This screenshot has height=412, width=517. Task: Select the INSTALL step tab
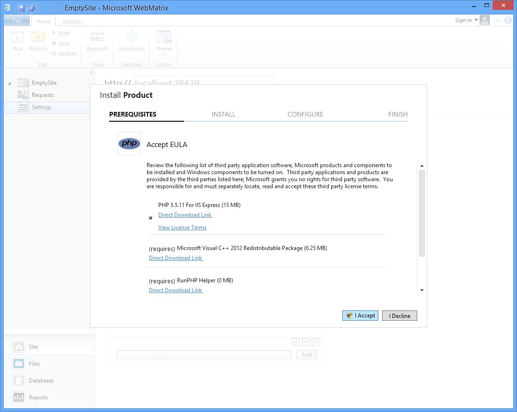(x=223, y=114)
